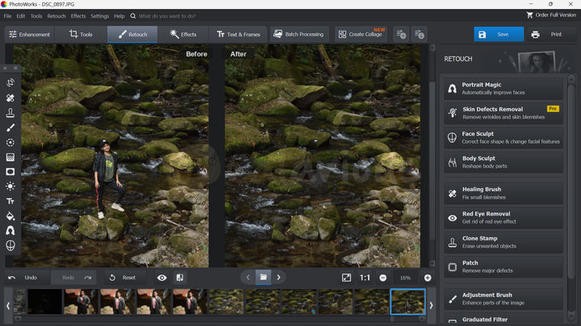The height and width of the screenshot is (326, 581).
Task: Open the Tools tab
Action: pos(81,35)
